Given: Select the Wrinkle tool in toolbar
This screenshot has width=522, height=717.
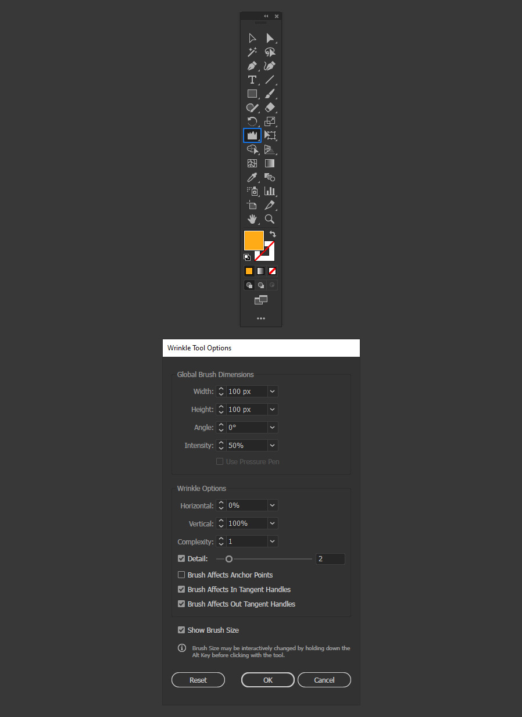Looking at the screenshot, I should pos(252,135).
